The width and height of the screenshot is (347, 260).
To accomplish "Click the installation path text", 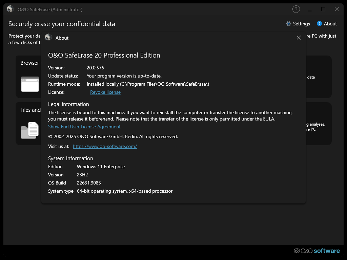I will tap(148, 84).
